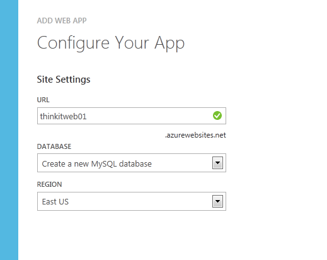Click the East US region combo box

tap(132, 201)
